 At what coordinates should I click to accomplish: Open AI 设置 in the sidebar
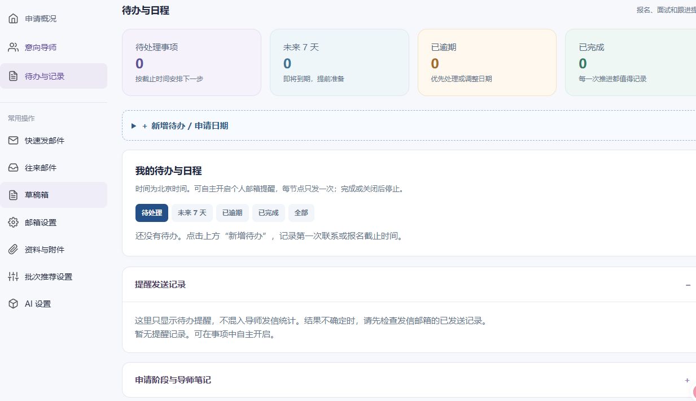pos(54,304)
